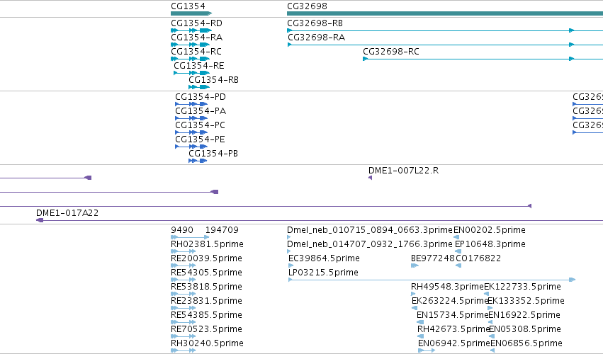Select EST RE53818.5prime
This screenshot has height=354, width=603.
(206, 287)
